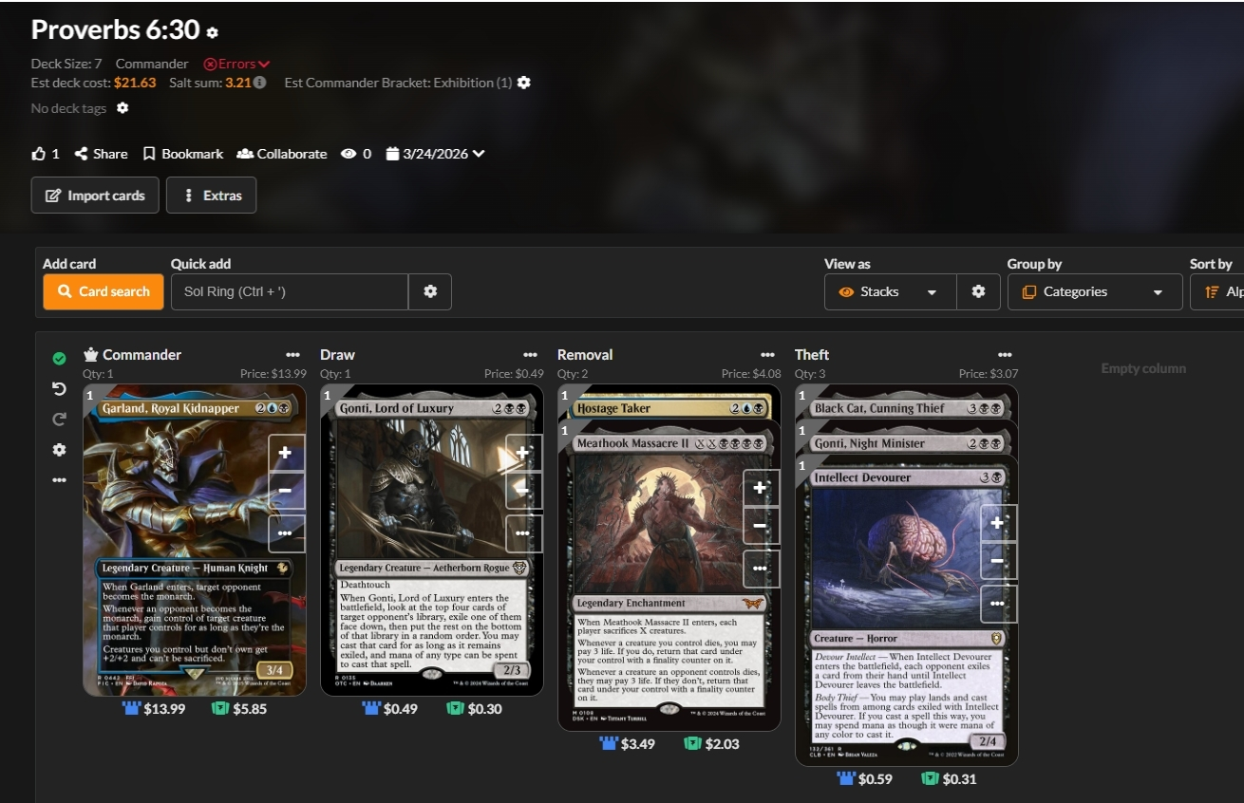Open the Sort by dropdown

pyautogui.click(x=1217, y=291)
